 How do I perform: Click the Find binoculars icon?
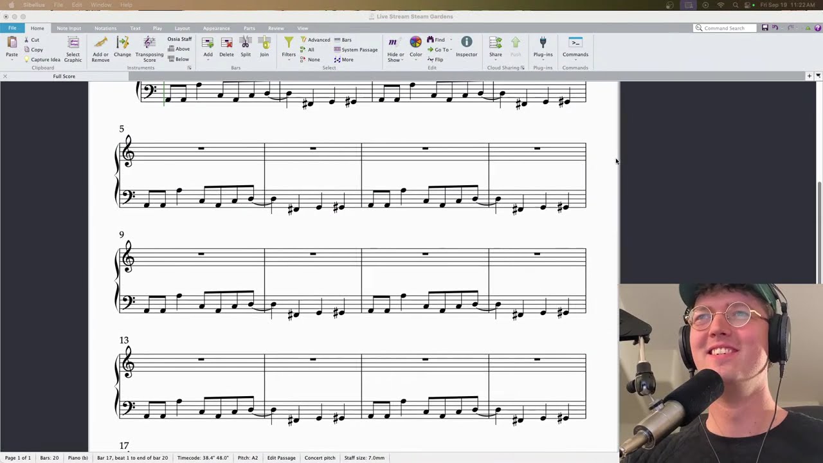click(x=430, y=40)
